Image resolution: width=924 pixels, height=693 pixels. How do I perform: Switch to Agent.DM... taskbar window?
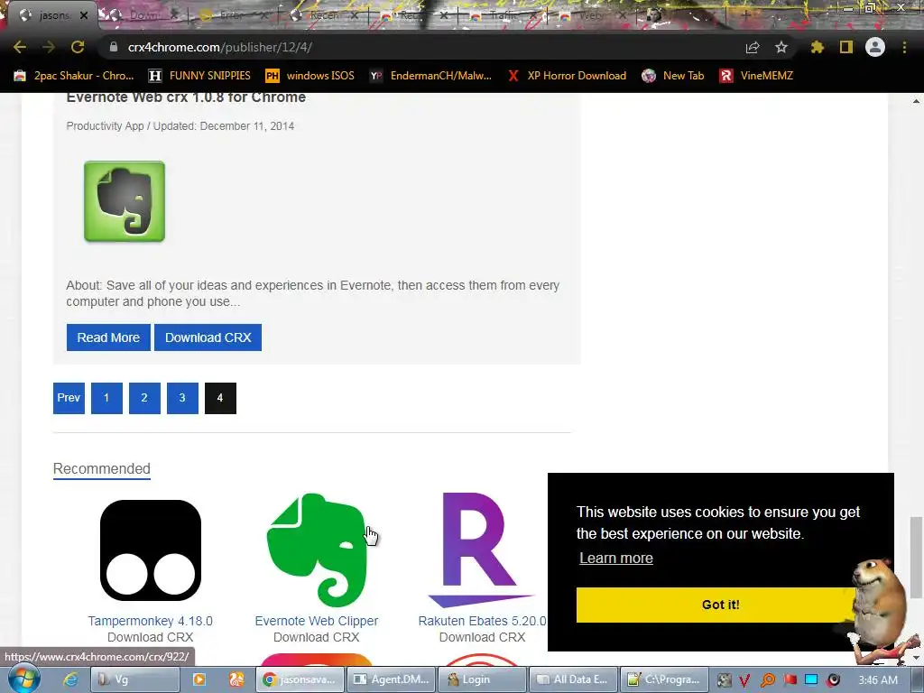[392, 679]
